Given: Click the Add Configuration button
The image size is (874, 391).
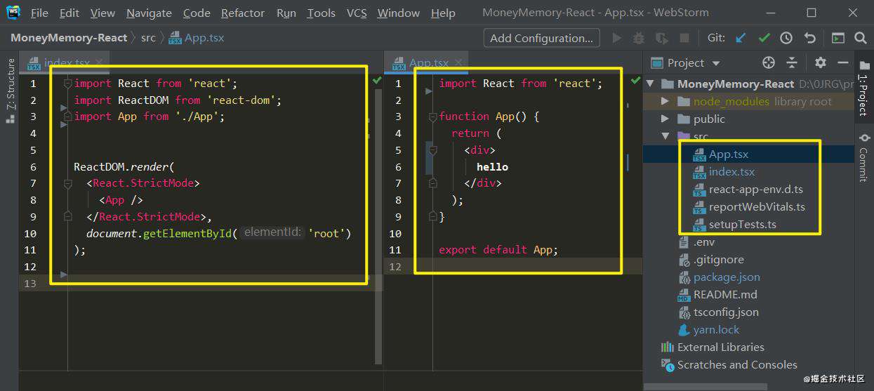Looking at the screenshot, I should [x=541, y=38].
